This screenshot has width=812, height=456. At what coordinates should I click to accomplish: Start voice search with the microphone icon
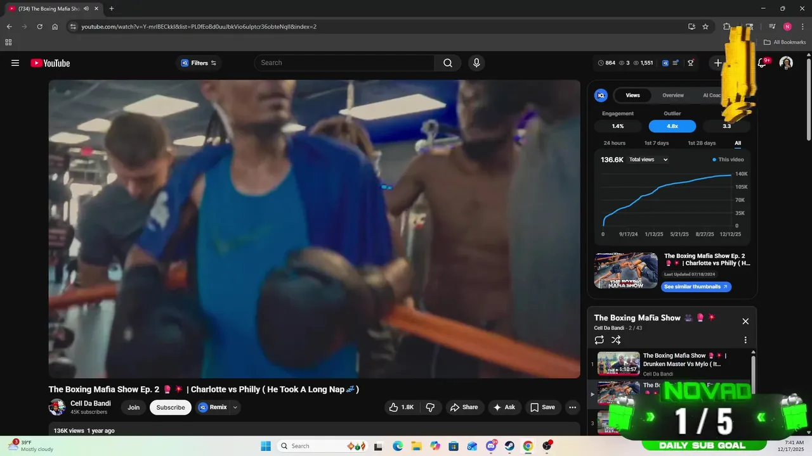click(476, 63)
